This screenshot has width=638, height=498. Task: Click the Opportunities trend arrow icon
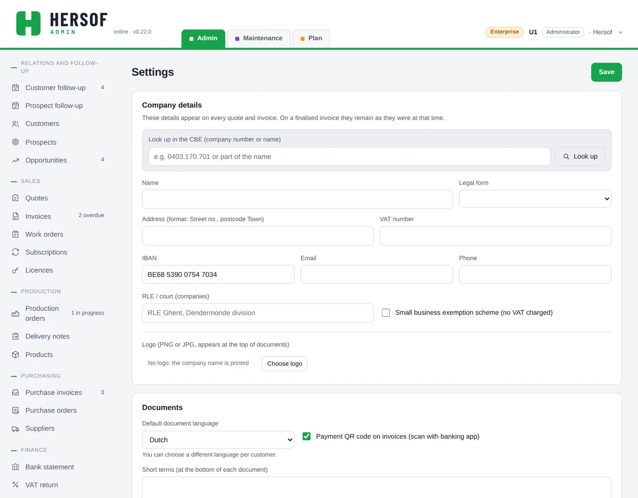(15, 160)
